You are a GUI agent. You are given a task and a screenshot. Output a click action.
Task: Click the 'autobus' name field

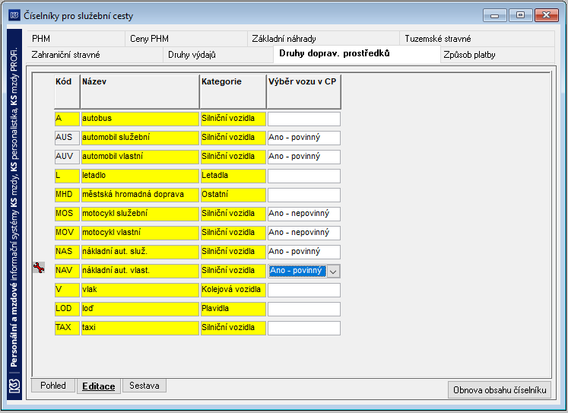pos(140,119)
